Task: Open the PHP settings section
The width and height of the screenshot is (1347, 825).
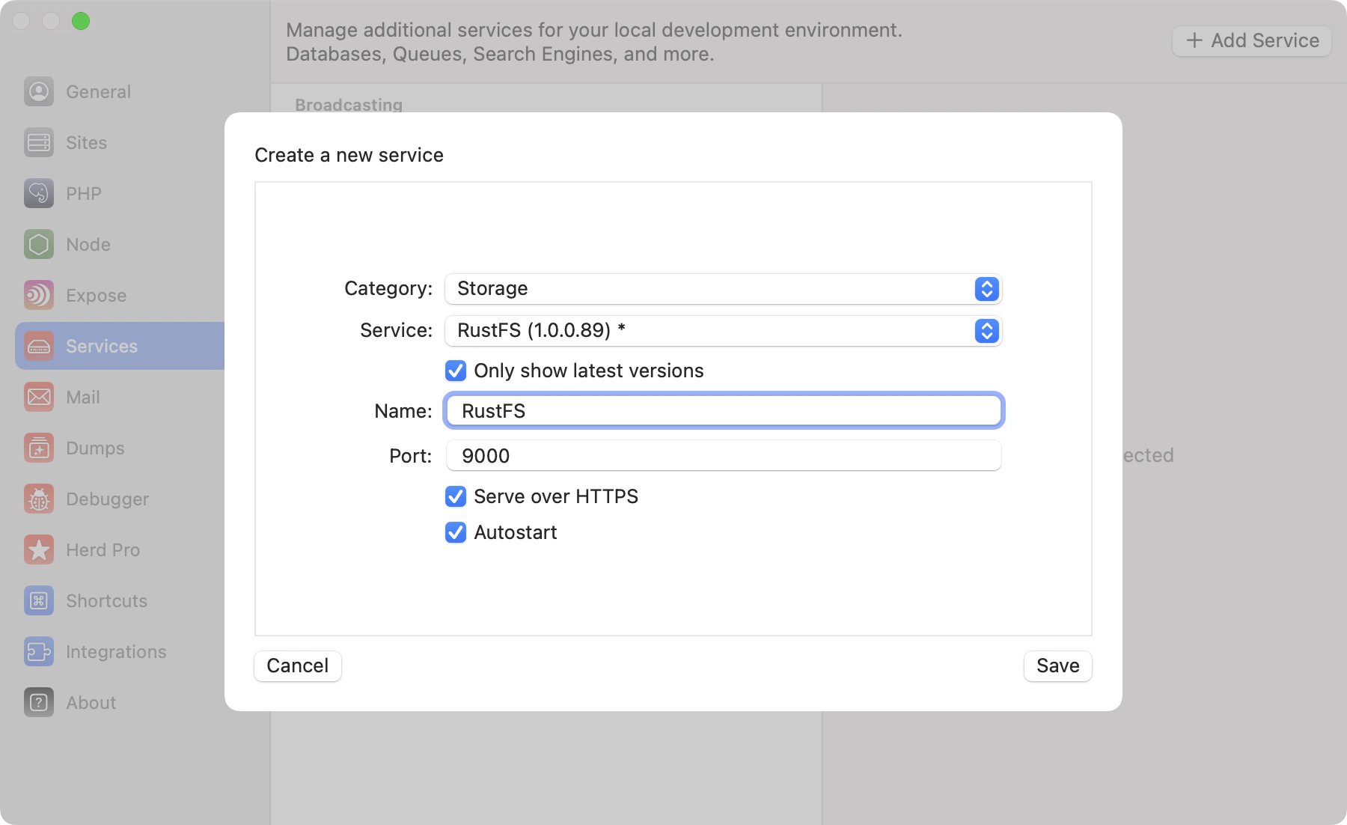Action: [x=82, y=193]
